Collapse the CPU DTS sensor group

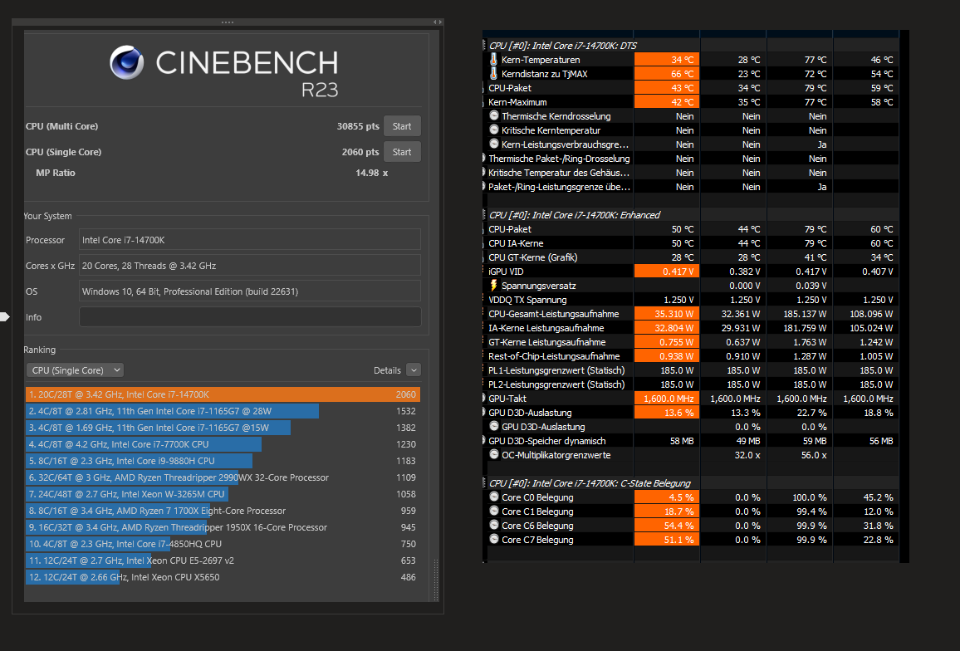coord(484,46)
